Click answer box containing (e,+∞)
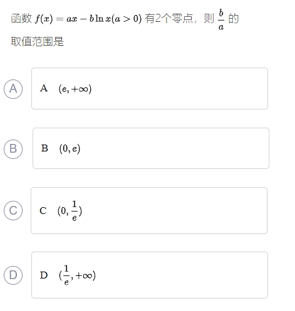This screenshot has height=311, width=295. 150,88
